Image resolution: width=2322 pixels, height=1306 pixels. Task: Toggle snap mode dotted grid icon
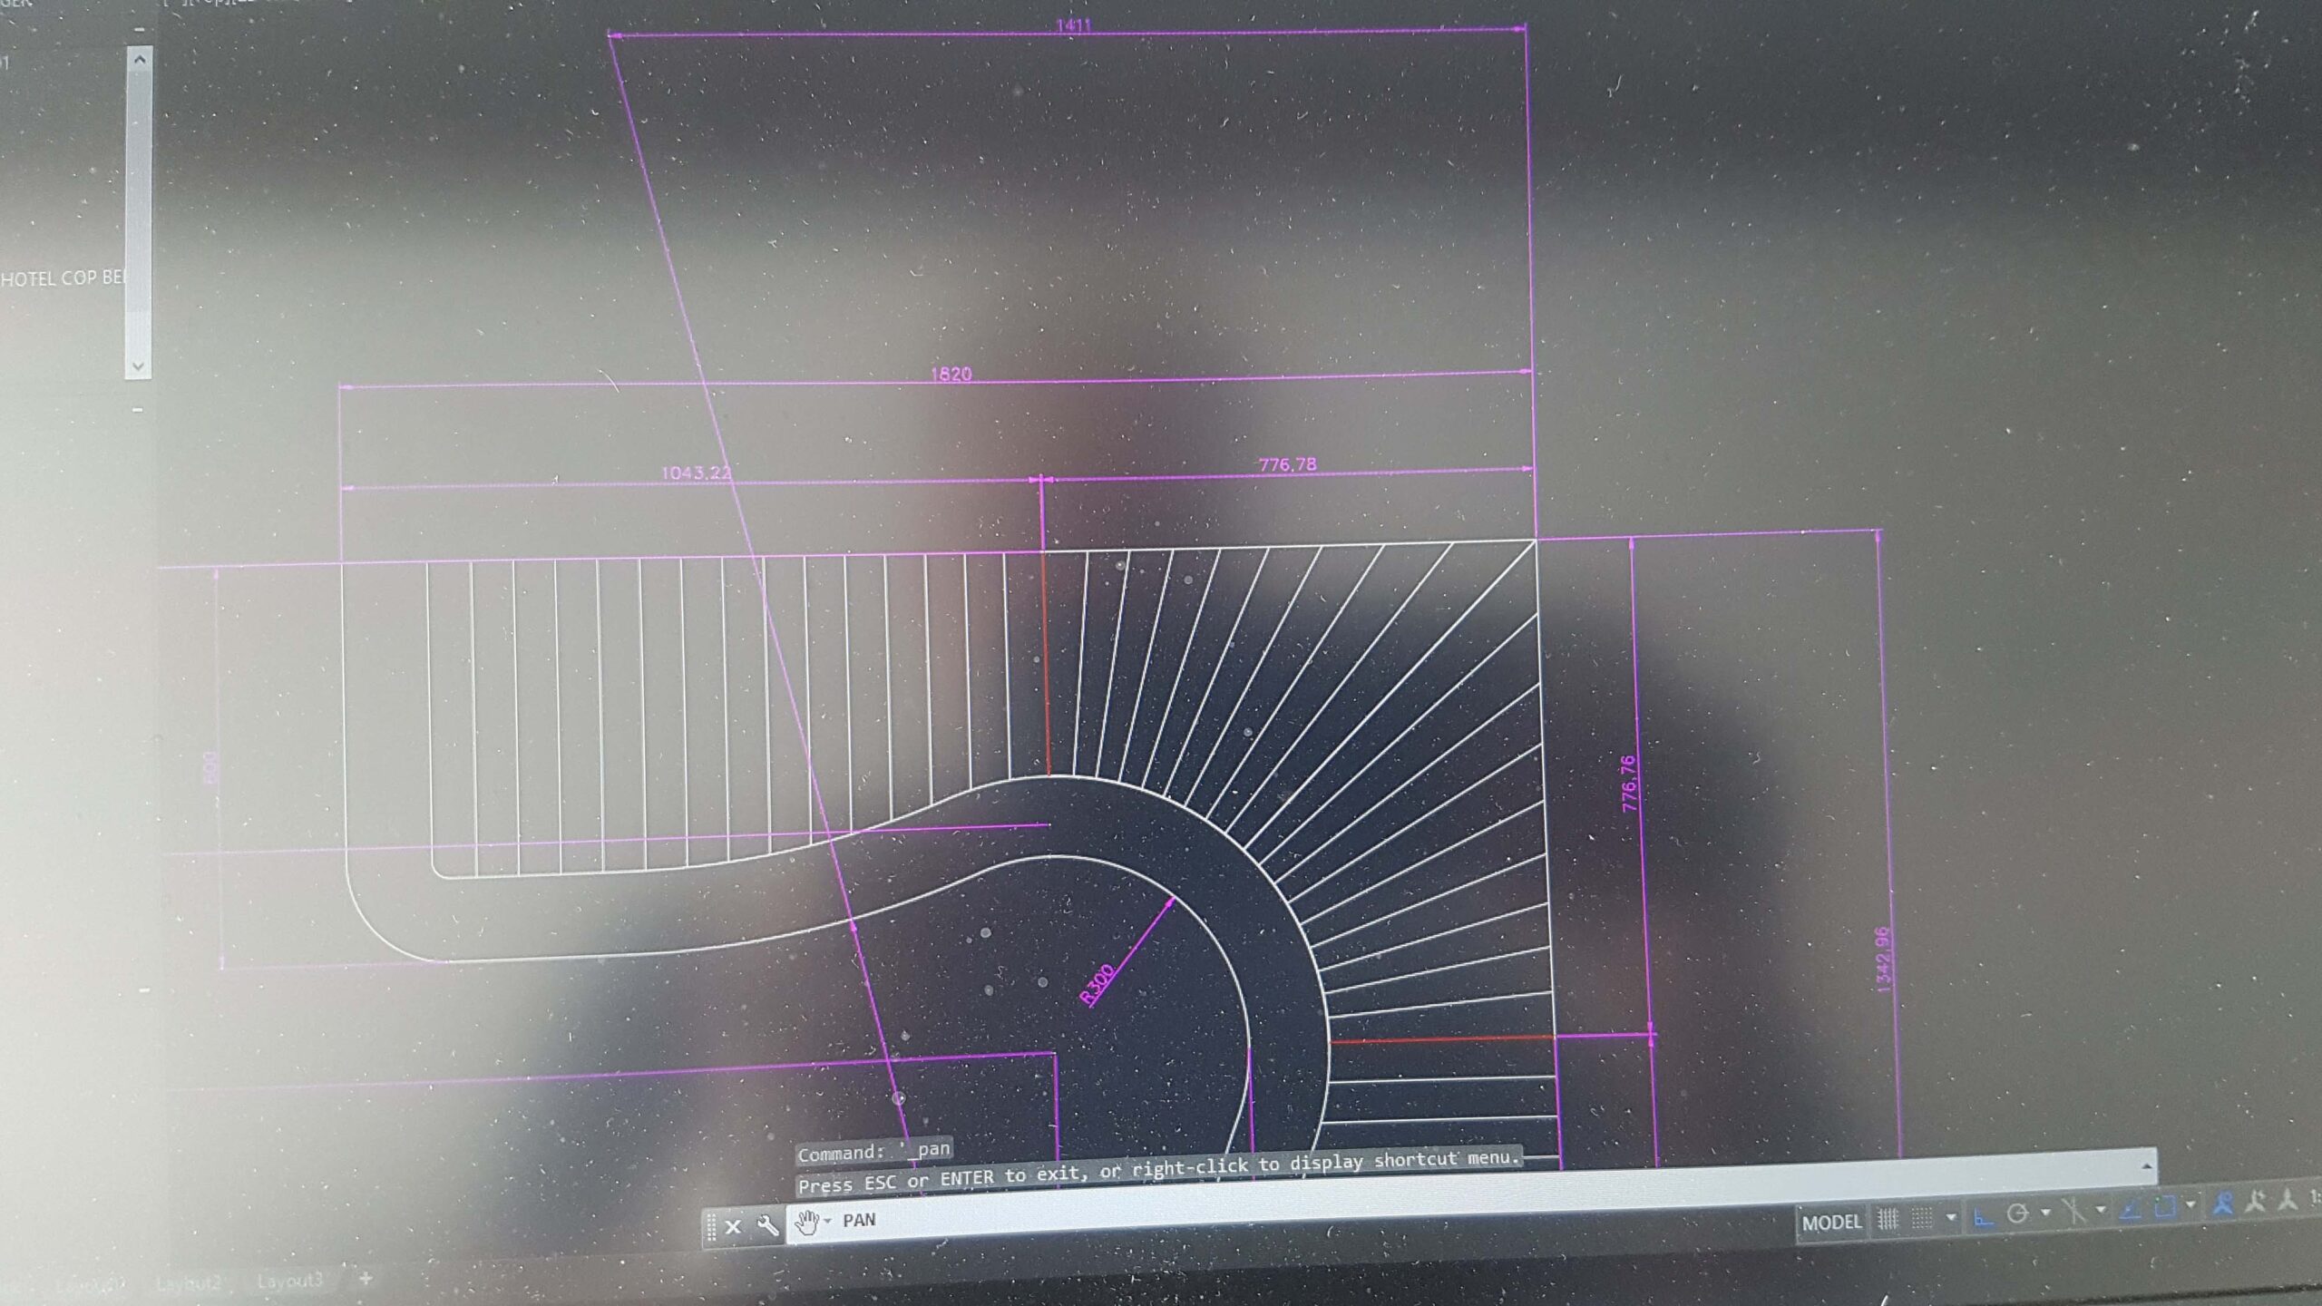(1921, 1218)
